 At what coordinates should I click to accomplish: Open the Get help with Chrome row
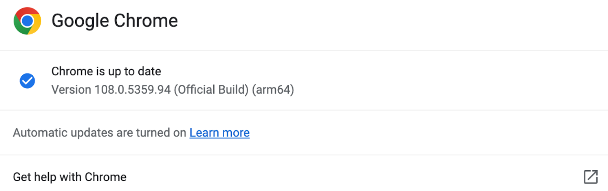click(304, 177)
